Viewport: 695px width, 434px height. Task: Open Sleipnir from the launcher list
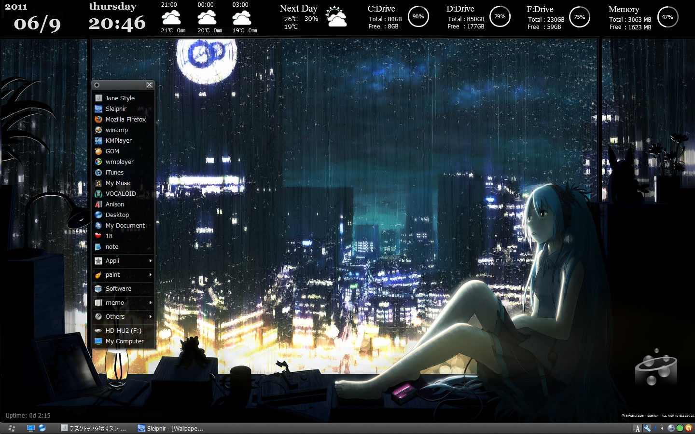tap(123, 108)
